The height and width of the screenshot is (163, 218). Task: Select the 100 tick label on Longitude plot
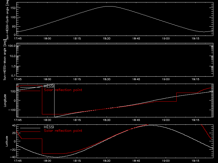13,91
